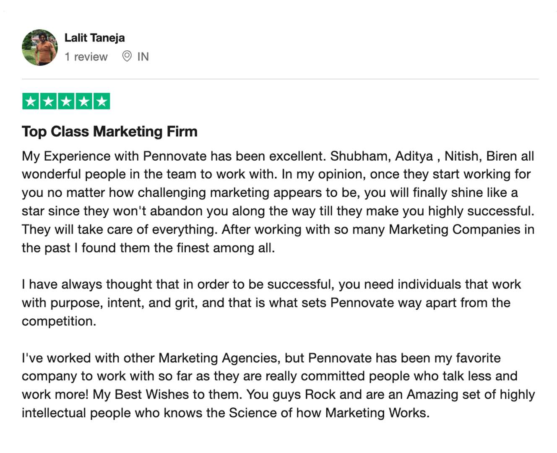This screenshot has height=453, width=557.
Task: Select the '1 review' count text
Action: [86, 57]
